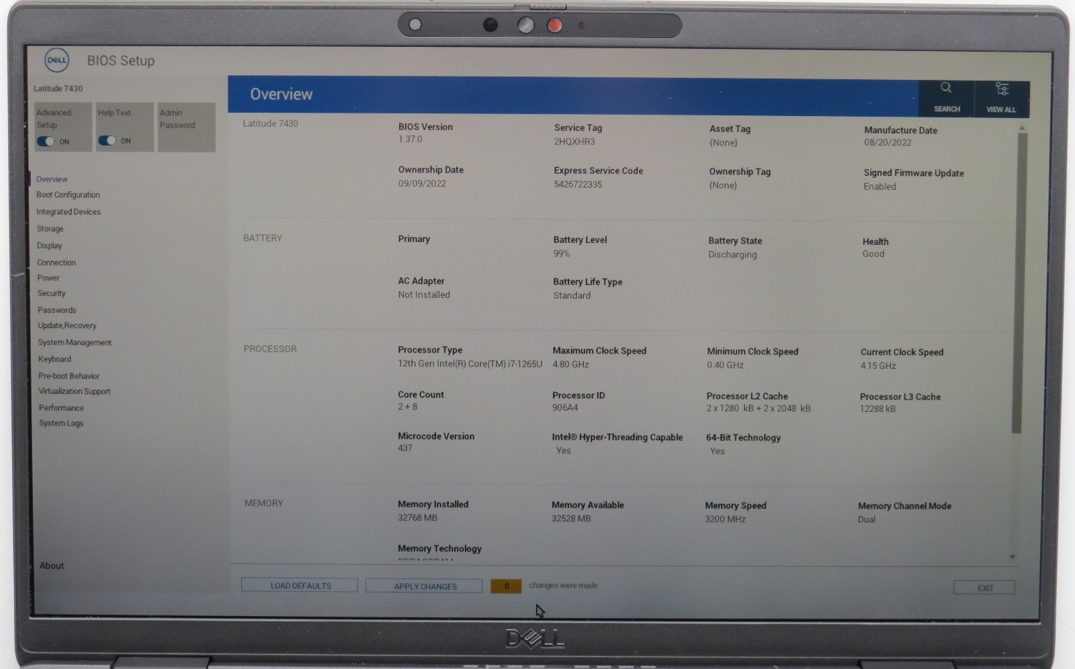Click Microcode Version value 437
1075x669 pixels.
point(405,448)
